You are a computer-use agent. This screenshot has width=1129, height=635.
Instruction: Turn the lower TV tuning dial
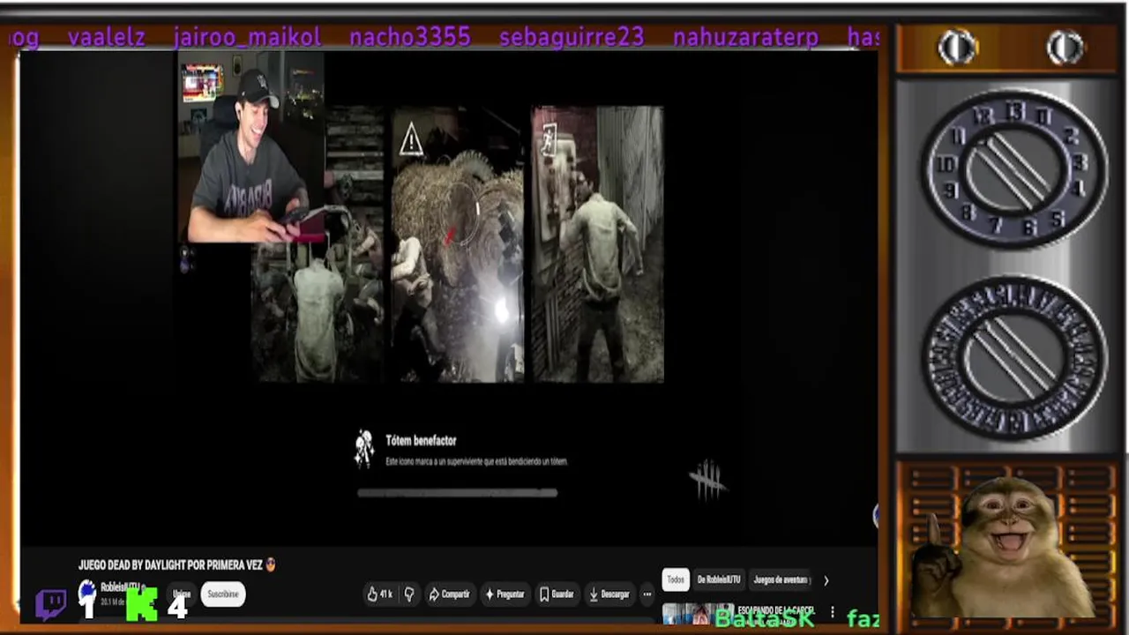click(x=1013, y=356)
